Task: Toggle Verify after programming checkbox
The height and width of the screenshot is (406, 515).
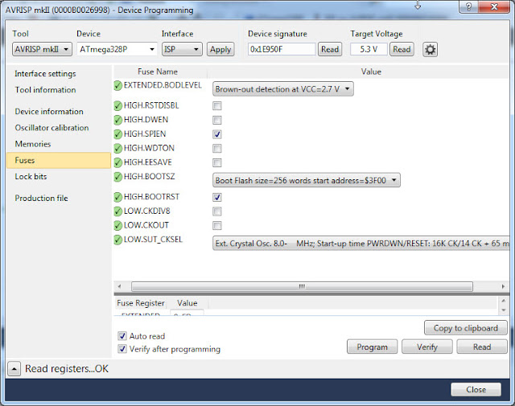Action: [x=122, y=349]
